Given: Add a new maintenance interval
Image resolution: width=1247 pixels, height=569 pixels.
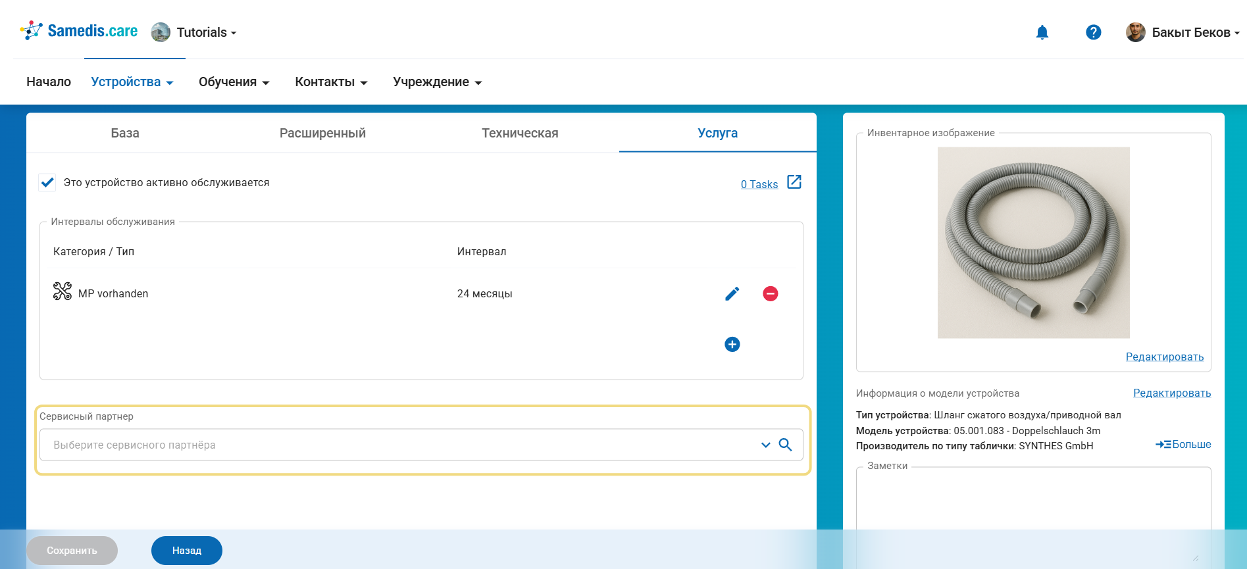Looking at the screenshot, I should [x=732, y=345].
